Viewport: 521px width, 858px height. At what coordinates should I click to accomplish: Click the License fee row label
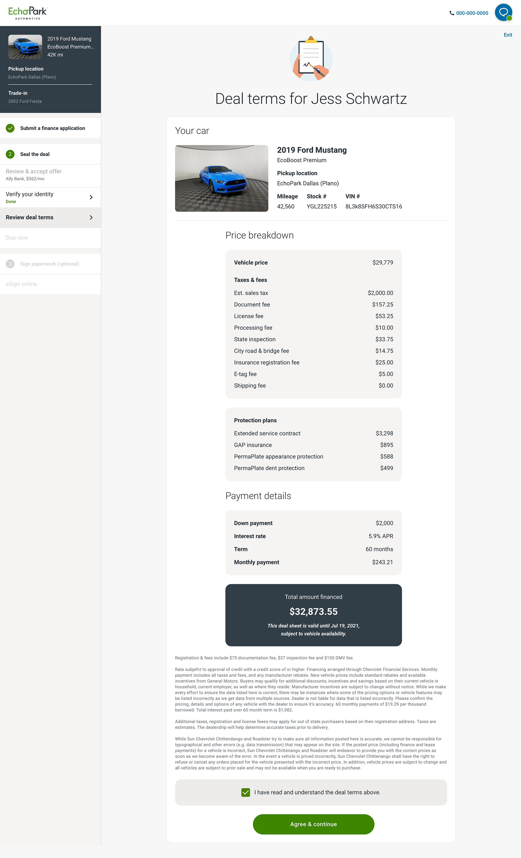[249, 316]
